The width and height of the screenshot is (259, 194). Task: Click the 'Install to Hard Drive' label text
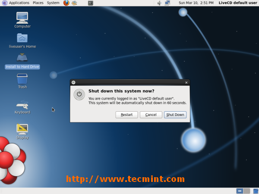point(22,67)
